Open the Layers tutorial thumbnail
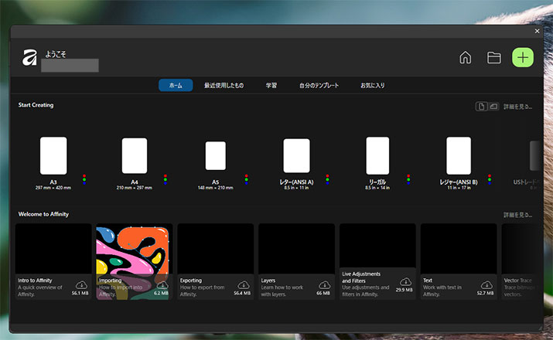Image resolution: width=553 pixels, height=340 pixels. (x=296, y=249)
